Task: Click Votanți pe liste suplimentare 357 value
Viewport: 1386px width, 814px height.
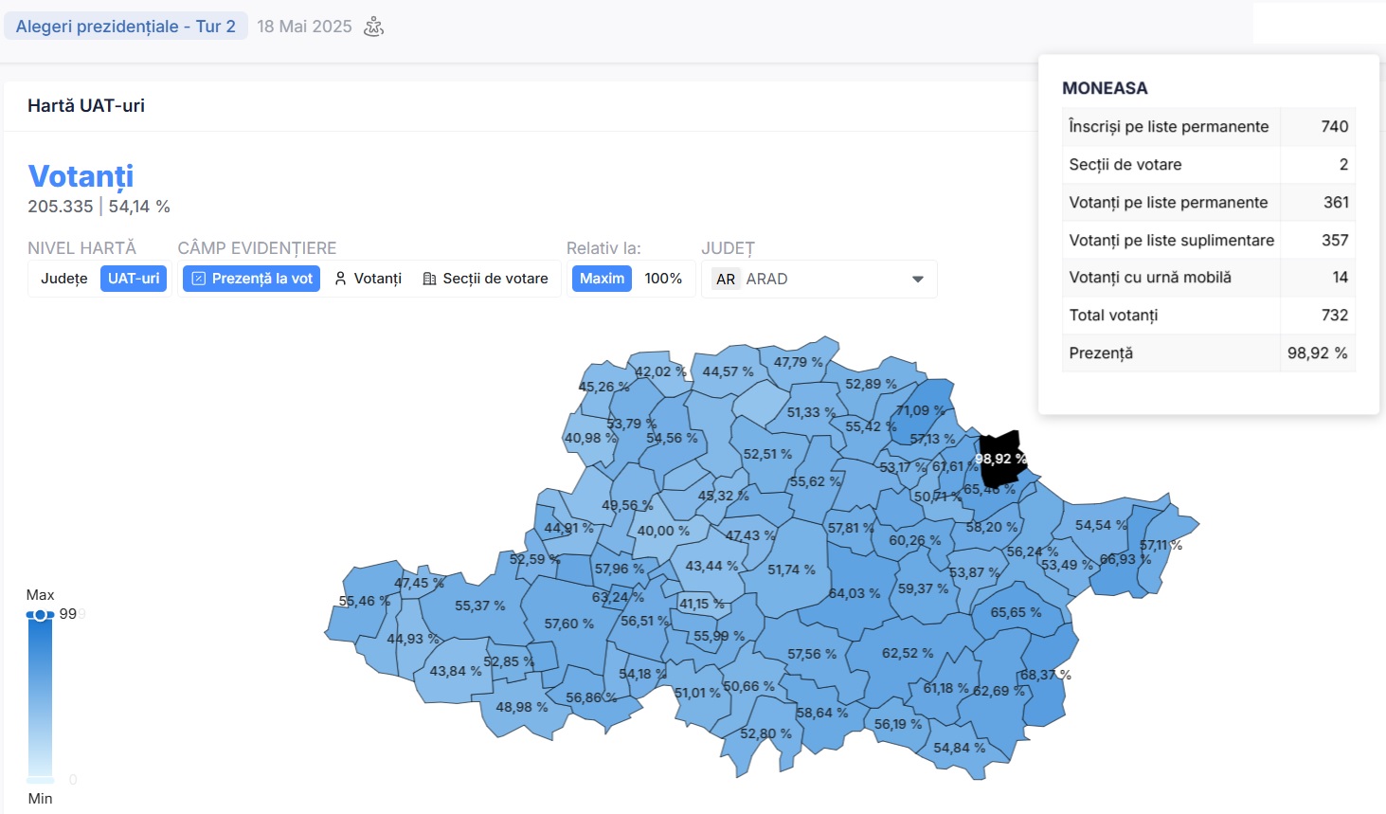Action: coord(1335,240)
